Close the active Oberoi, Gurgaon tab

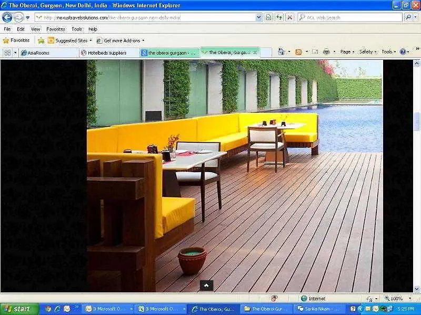(x=255, y=52)
